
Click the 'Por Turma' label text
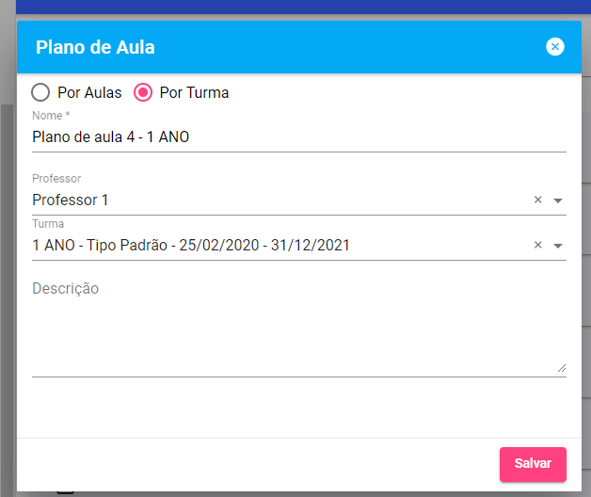click(194, 92)
